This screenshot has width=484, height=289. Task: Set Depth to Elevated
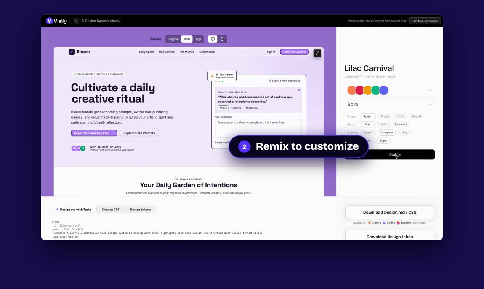401,124
